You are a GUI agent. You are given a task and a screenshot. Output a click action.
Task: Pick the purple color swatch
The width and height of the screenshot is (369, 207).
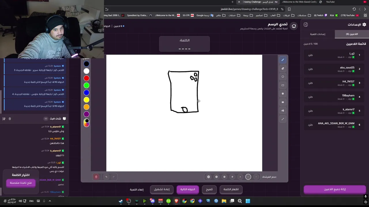pos(86,114)
